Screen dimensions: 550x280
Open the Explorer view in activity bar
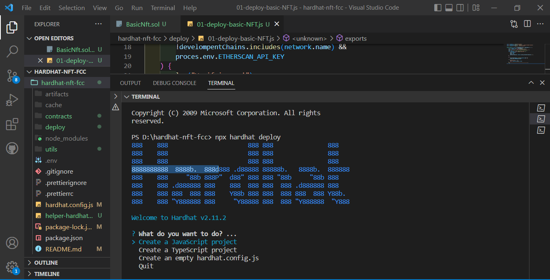12,27
